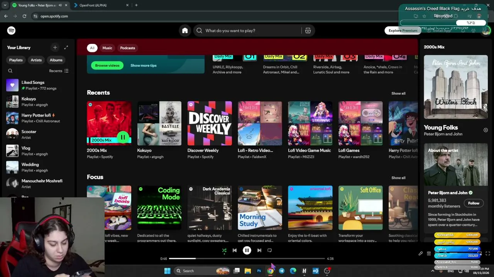Select the All filter tab
Viewport: 494px width, 277px height.
click(92, 48)
